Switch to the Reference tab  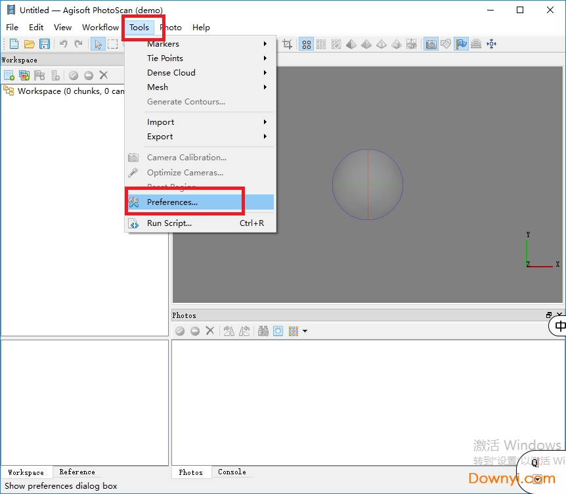tap(77, 472)
